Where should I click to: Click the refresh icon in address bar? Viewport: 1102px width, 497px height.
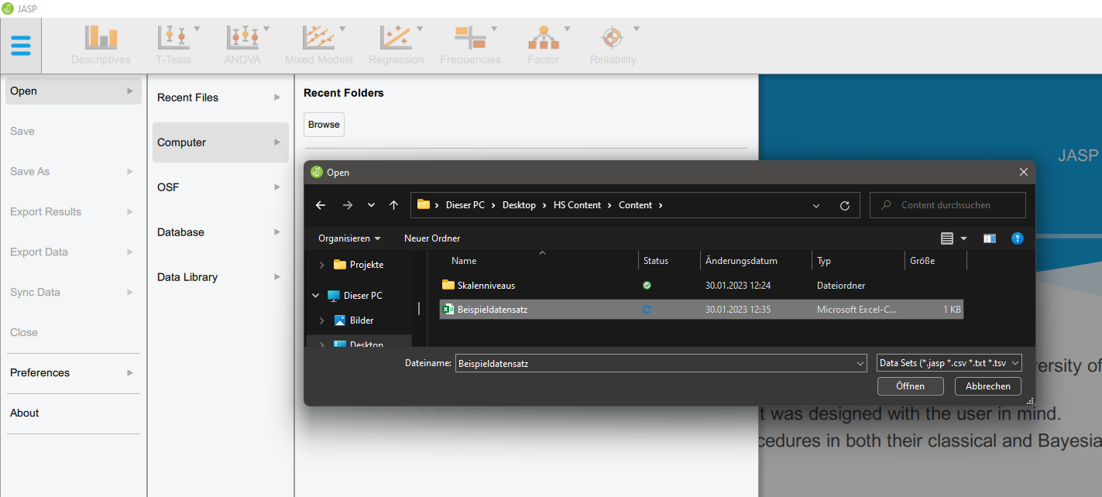(845, 205)
